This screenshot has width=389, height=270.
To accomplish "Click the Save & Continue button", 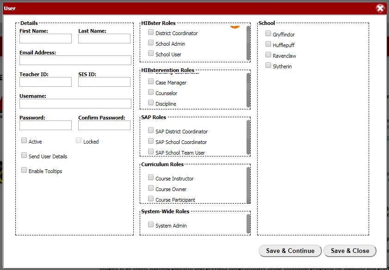I will (290, 251).
